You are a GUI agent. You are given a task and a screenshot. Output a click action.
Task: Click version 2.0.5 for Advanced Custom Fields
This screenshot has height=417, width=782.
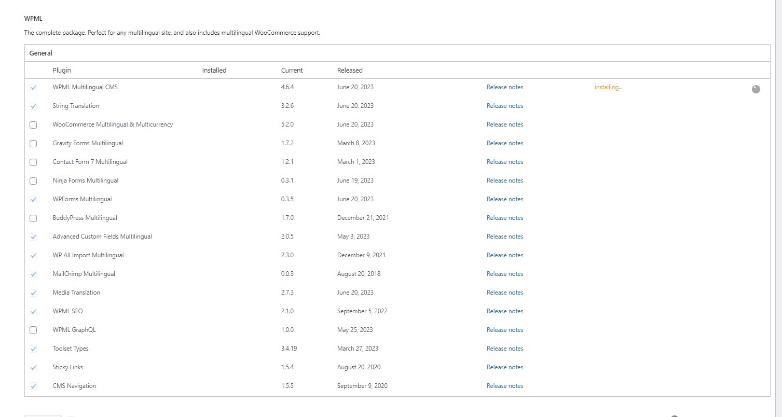coord(287,237)
